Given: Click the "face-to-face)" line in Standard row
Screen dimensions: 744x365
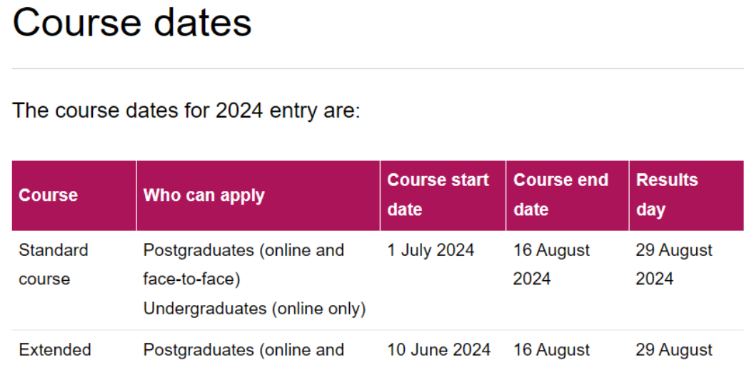Looking at the screenshot, I should click(x=191, y=279).
